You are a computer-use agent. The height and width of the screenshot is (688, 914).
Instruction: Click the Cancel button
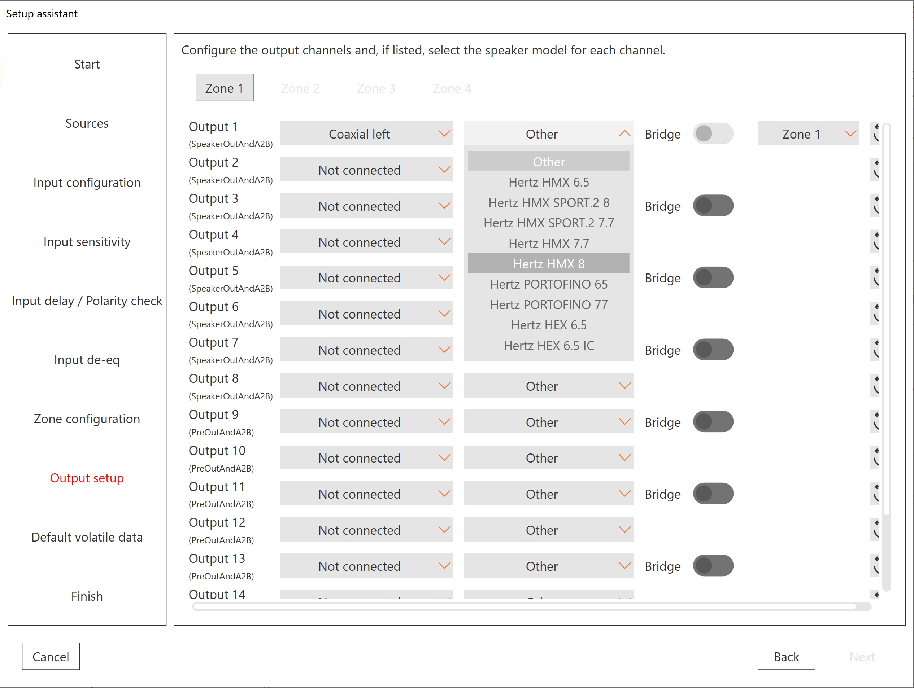pos(51,656)
